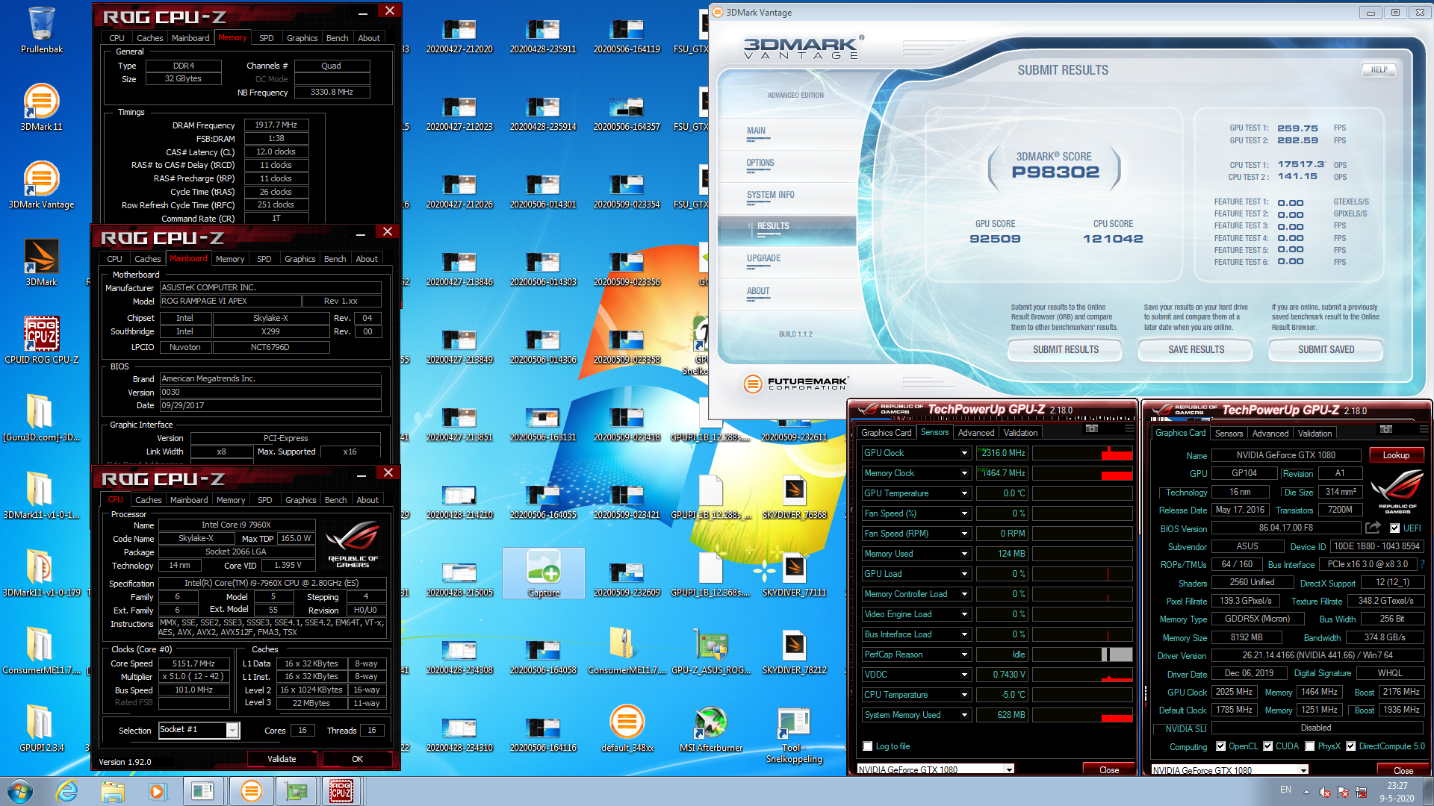Open the GPUPI 2.3.4 folder icon
The width and height of the screenshot is (1434, 806).
point(41,728)
